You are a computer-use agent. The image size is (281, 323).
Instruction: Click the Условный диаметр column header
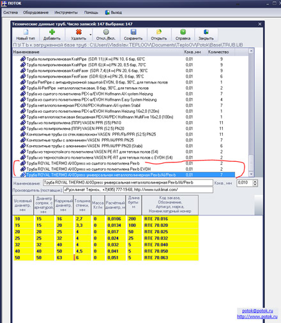click(x=23, y=205)
